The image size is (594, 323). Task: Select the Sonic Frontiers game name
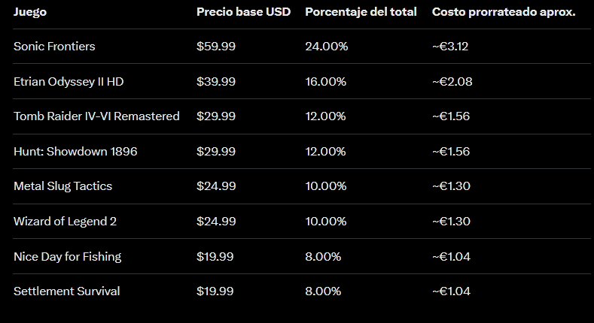coord(54,47)
